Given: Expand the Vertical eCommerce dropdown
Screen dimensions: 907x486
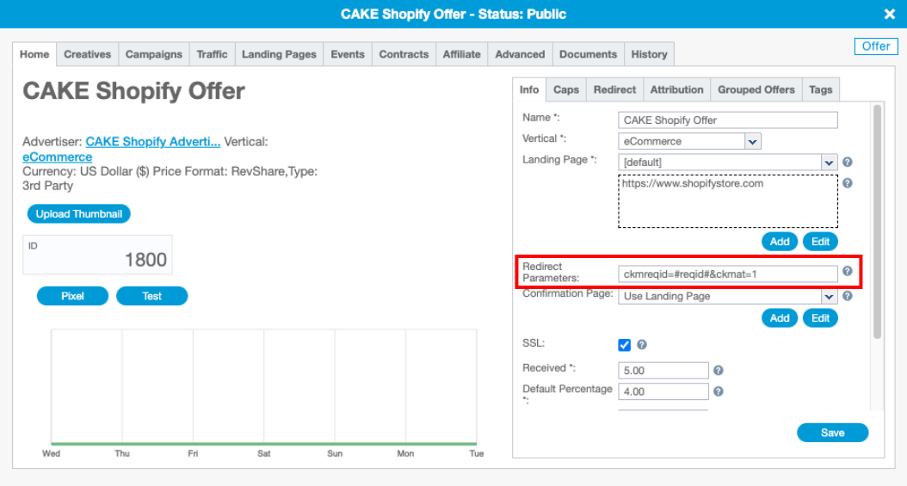Looking at the screenshot, I should (752, 142).
